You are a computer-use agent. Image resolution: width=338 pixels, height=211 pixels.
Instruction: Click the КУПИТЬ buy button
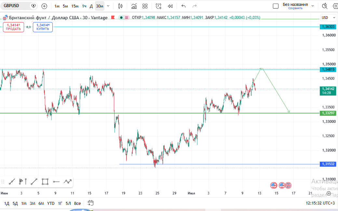(43, 27)
